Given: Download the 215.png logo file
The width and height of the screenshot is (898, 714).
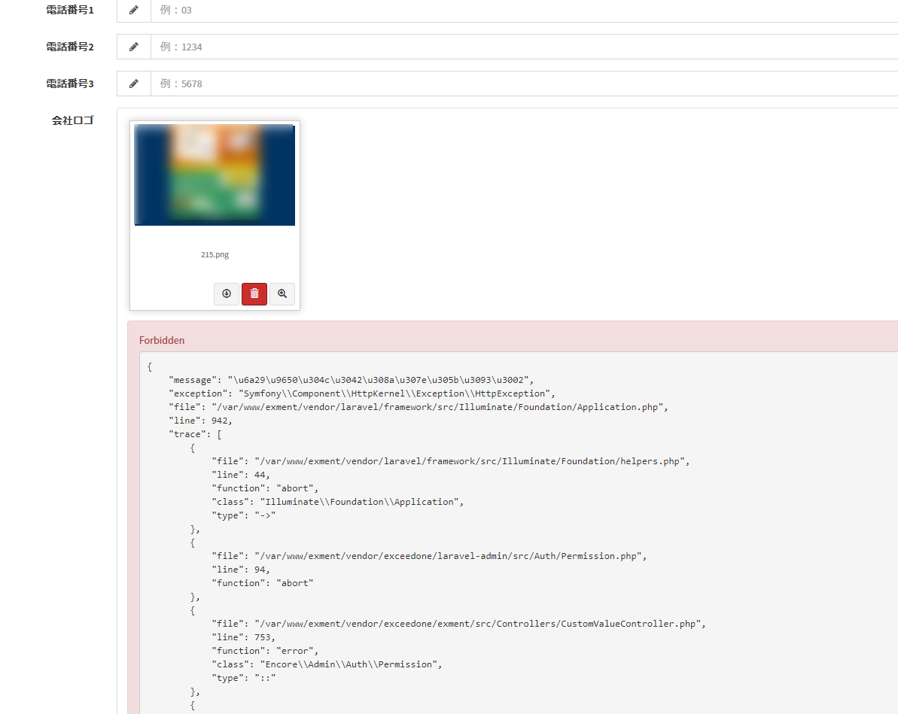Looking at the screenshot, I should click(x=227, y=293).
